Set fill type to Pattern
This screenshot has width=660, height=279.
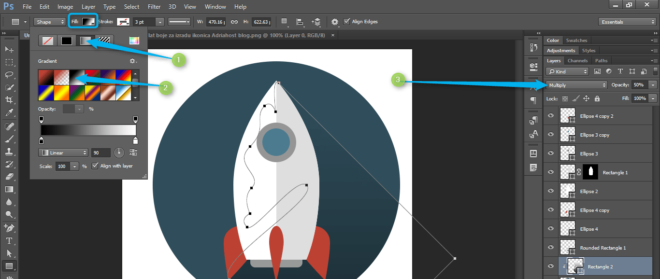(104, 41)
